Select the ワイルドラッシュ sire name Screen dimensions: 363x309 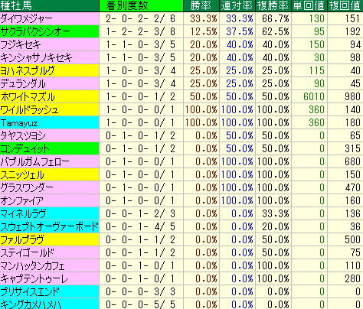pos(29,109)
